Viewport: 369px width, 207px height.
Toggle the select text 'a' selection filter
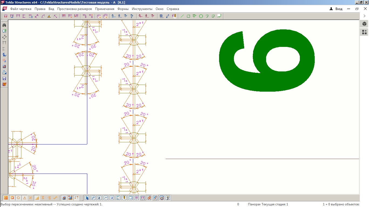pos(99,198)
